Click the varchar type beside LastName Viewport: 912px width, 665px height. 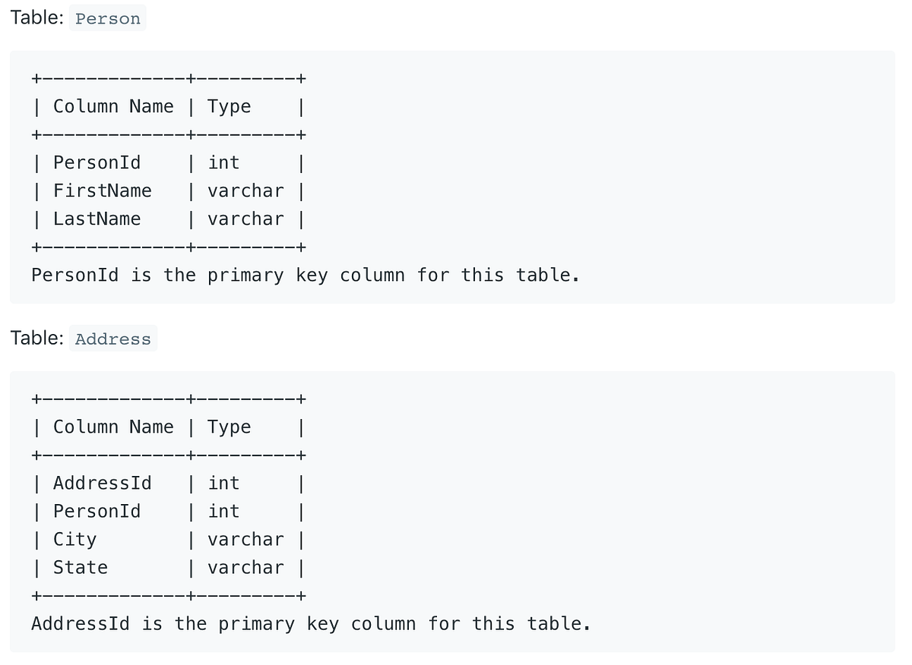pyautogui.click(x=245, y=219)
